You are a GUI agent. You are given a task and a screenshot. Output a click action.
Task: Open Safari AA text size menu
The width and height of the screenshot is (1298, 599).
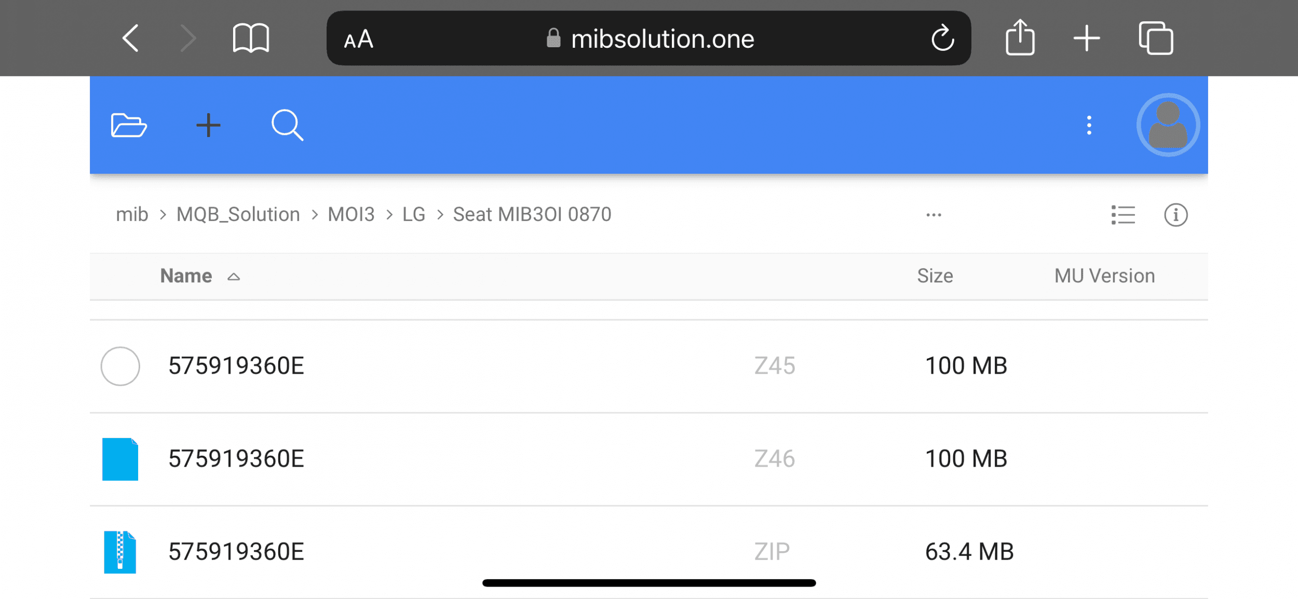(358, 39)
